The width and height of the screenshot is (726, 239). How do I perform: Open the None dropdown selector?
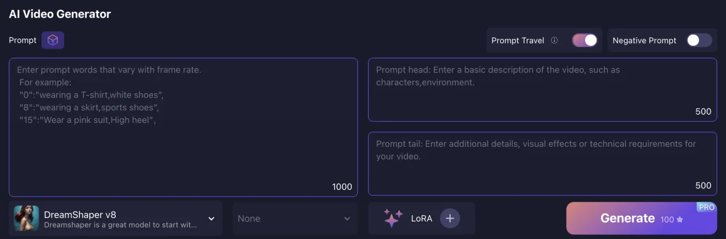pos(295,219)
